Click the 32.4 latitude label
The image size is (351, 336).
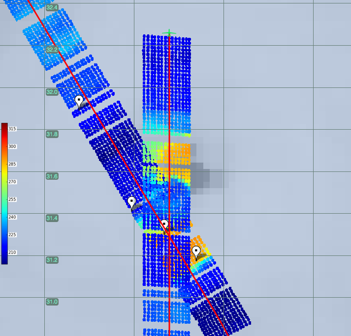52,8
